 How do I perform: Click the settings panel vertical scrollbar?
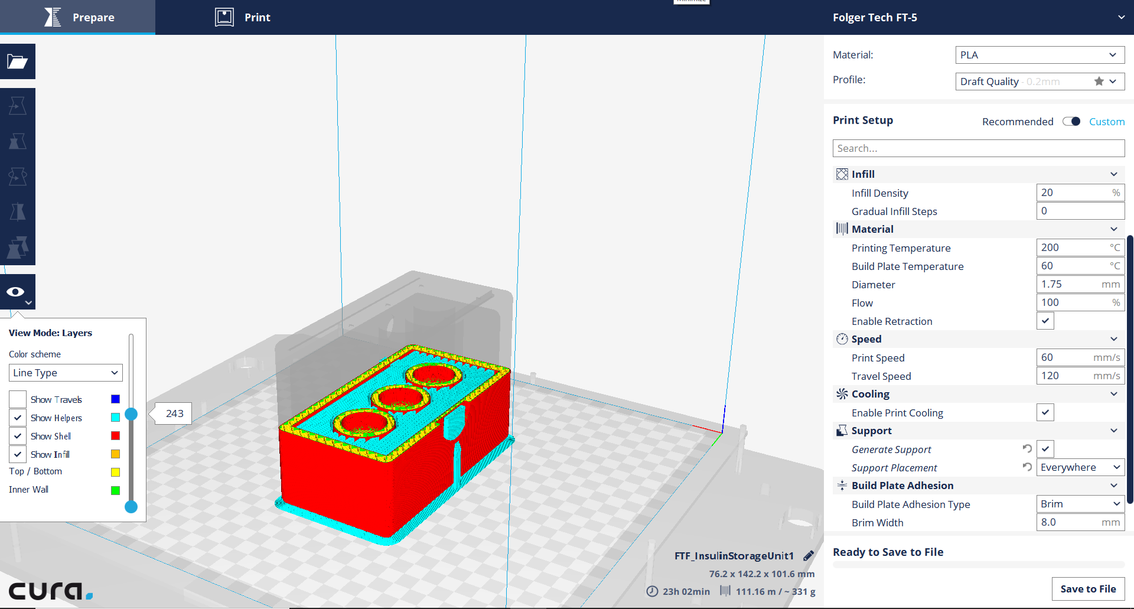pyautogui.click(x=1129, y=369)
